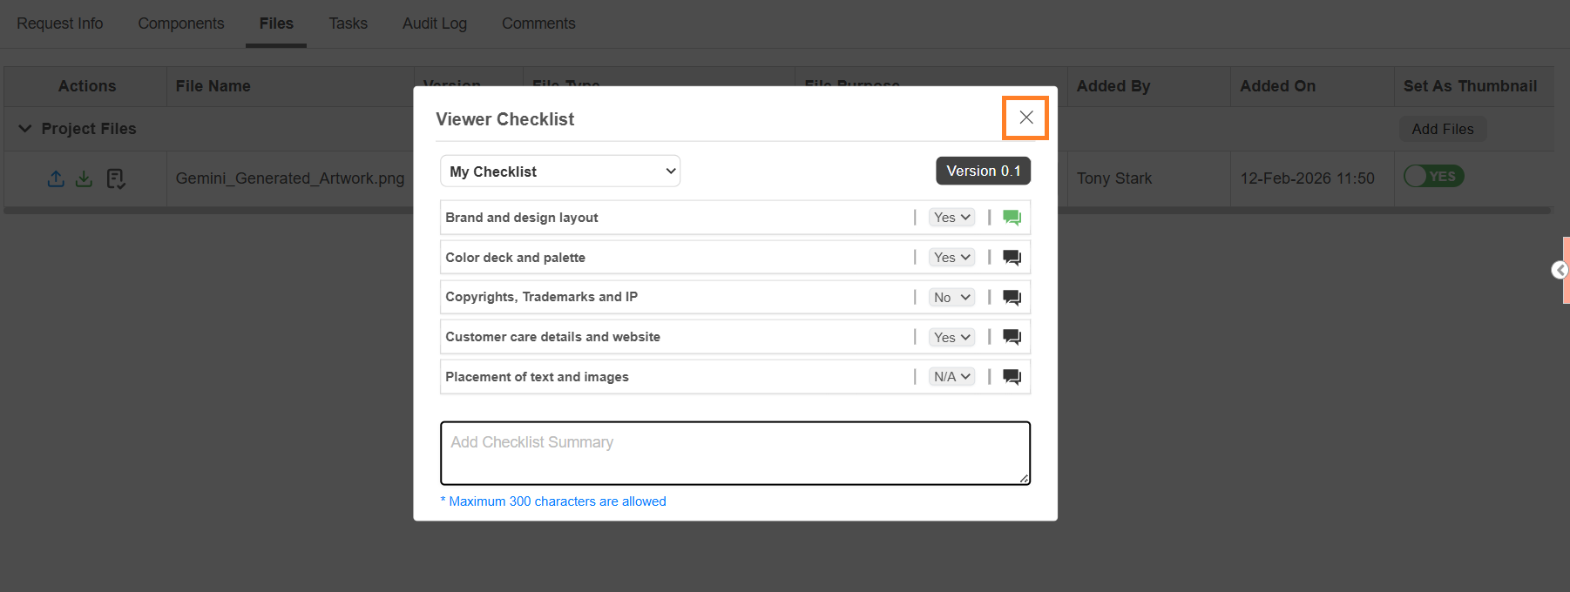1570x592 pixels.
Task: Change the Copyrights, Trademarks and IP answer dropdown
Action: point(951,298)
